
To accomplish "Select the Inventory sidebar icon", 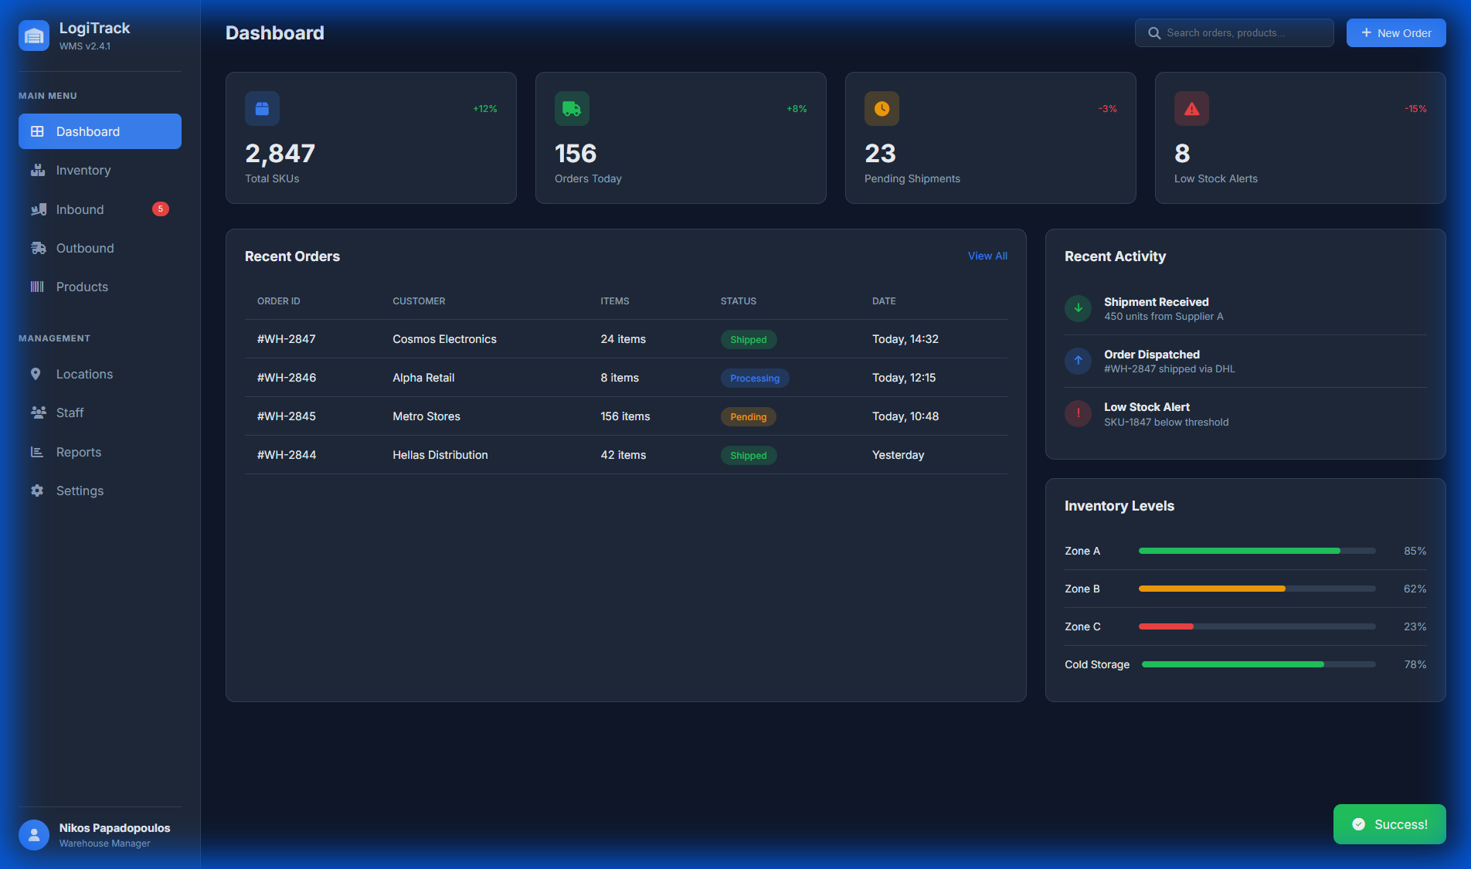I will (x=38, y=170).
